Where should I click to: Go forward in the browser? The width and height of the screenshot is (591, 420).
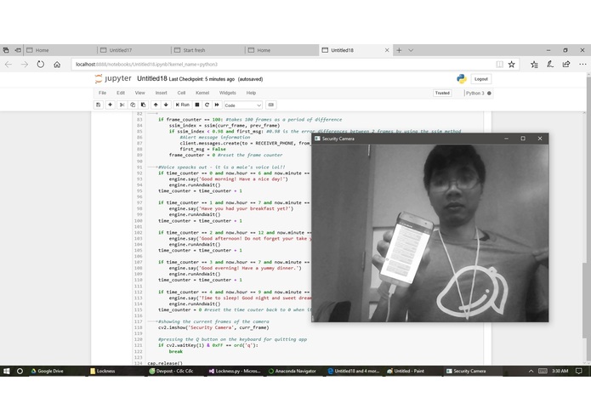point(25,65)
